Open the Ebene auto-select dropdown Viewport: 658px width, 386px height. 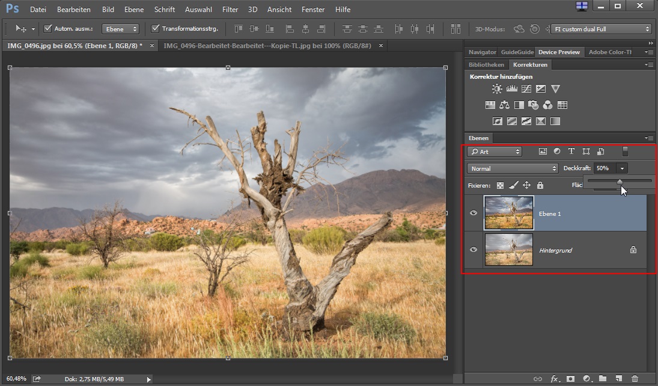121,29
